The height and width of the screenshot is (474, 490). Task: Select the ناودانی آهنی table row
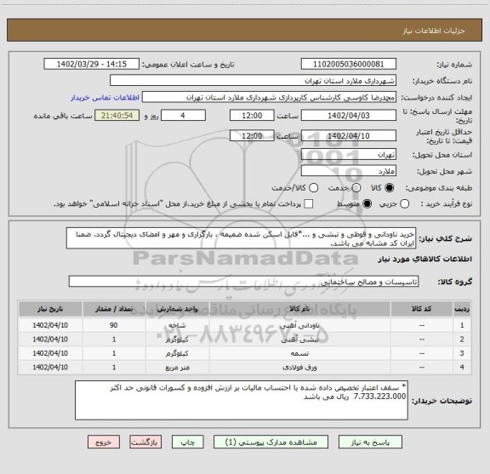[x=245, y=325]
